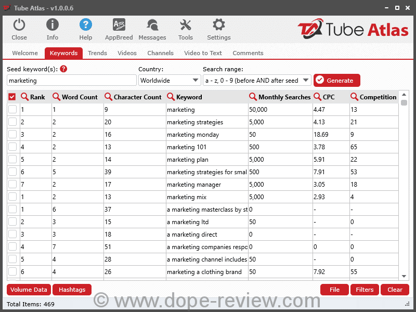Click the red help icon beside Seed keyword(s)
The width and height of the screenshot is (416, 312).
pyautogui.click(x=63, y=69)
